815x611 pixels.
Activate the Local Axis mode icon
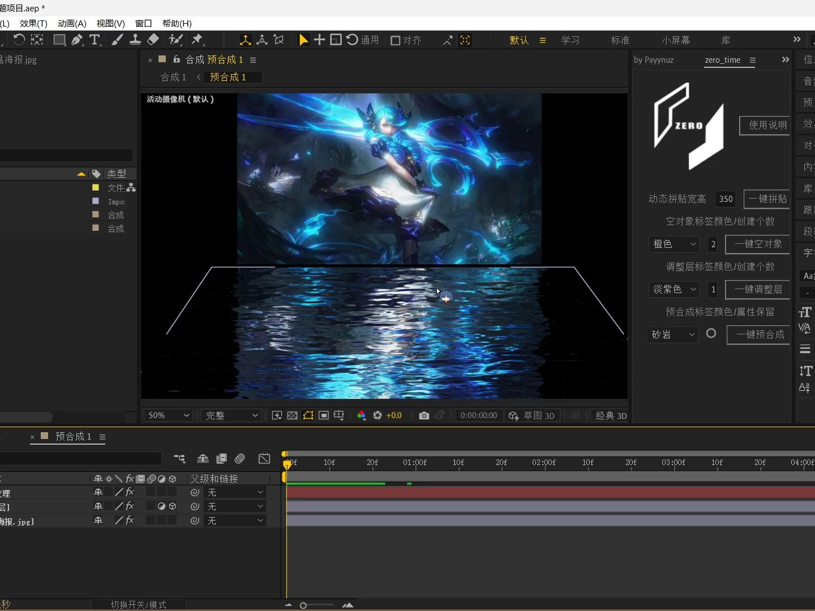click(246, 40)
